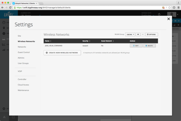Screen dimensions: 181x121
Task: Sort table by the Security column
Action: (x=87, y=41)
